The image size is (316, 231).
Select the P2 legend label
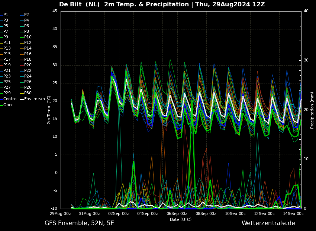(x=25, y=15)
